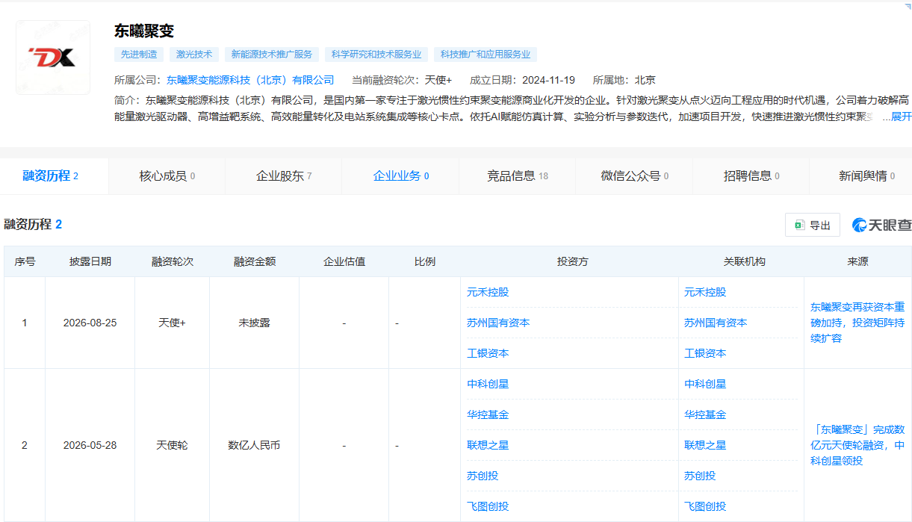The width and height of the screenshot is (912, 522).
Task: Open investor 工银资本 in 投资方 column
Action: [488, 353]
